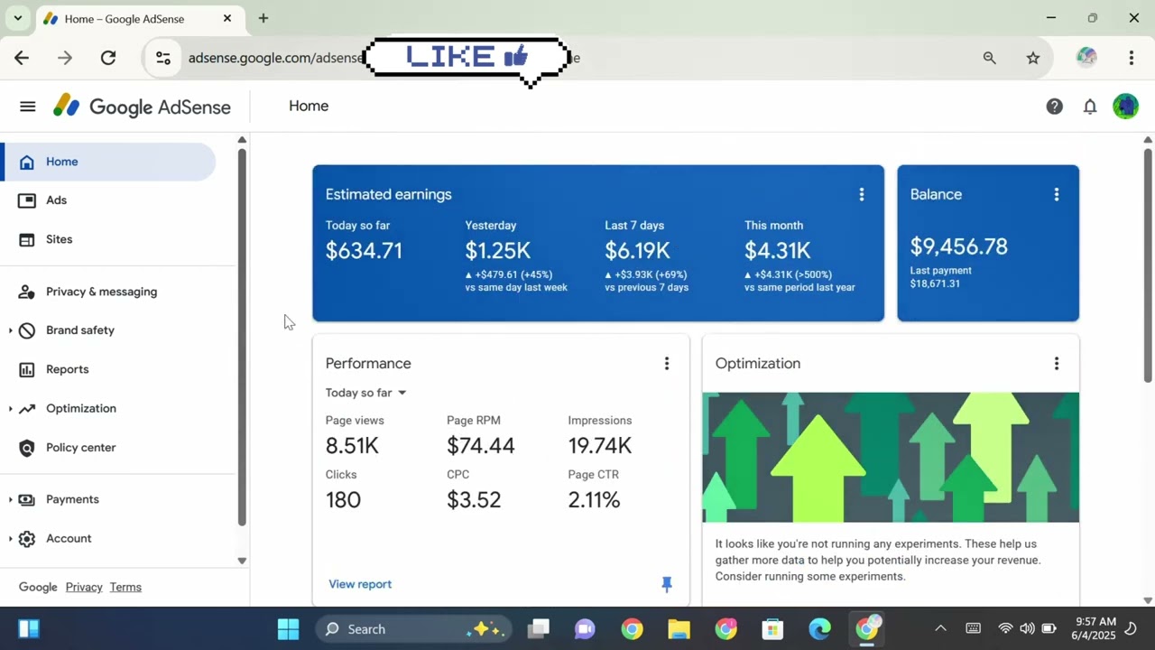Open the hamburger main menu
1155x650 pixels.
(x=27, y=107)
